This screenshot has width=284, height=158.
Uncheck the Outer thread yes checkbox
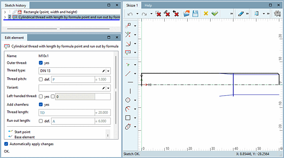click(x=41, y=63)
